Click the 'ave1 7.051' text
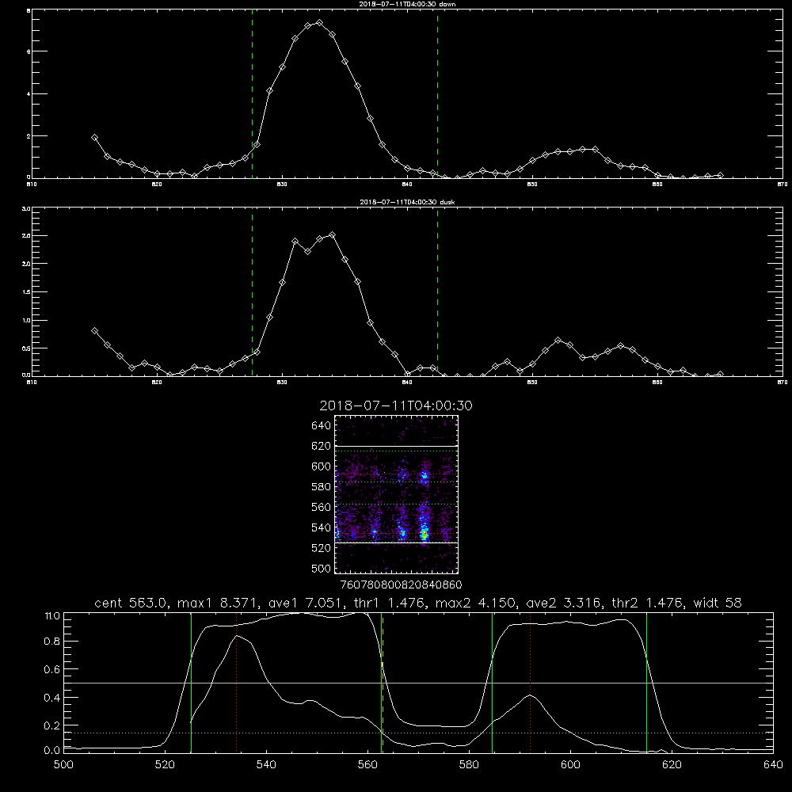The height and width of the screenshot is (792, 792). [x=306, y=603]
